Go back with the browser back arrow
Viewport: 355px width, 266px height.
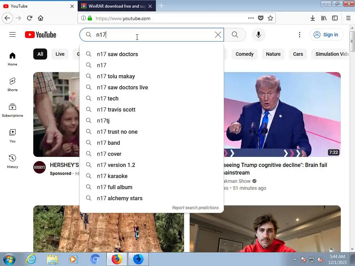click(x=7, y=18)
